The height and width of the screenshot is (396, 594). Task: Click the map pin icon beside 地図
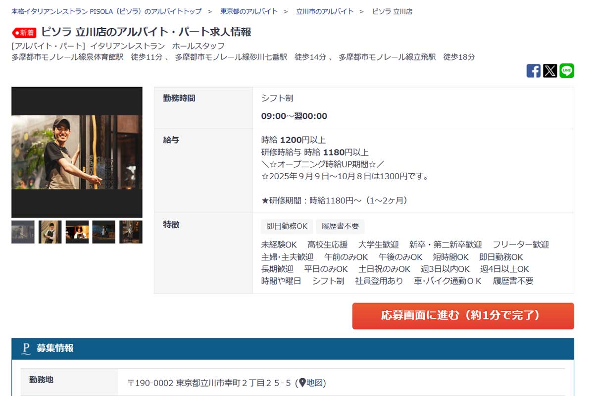point(302,382)
